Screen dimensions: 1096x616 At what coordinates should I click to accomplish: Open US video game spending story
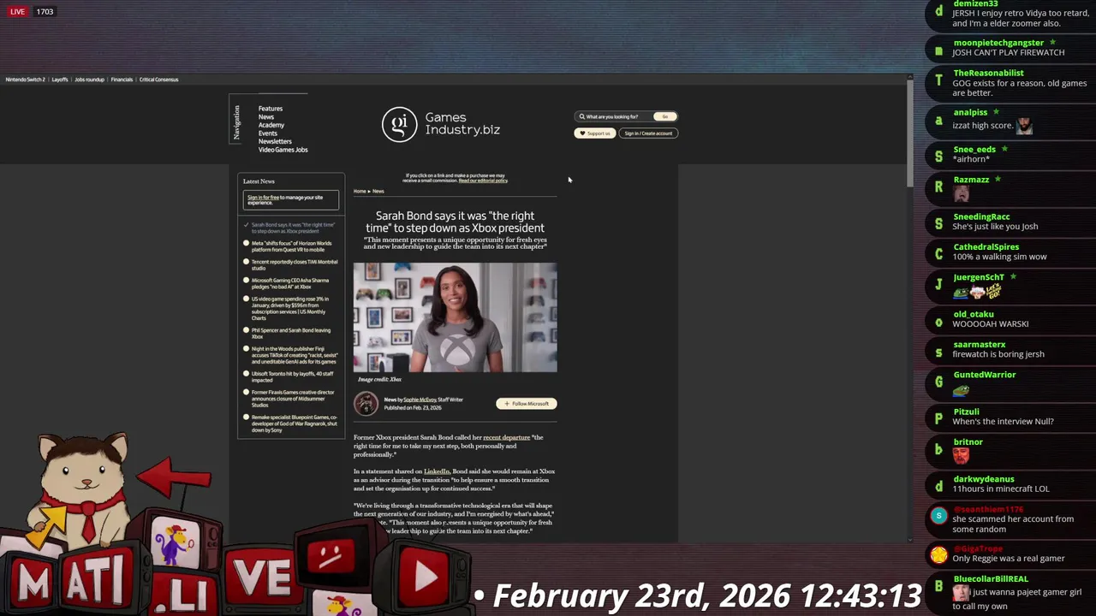pyautogui.click(x=291, y=308)
